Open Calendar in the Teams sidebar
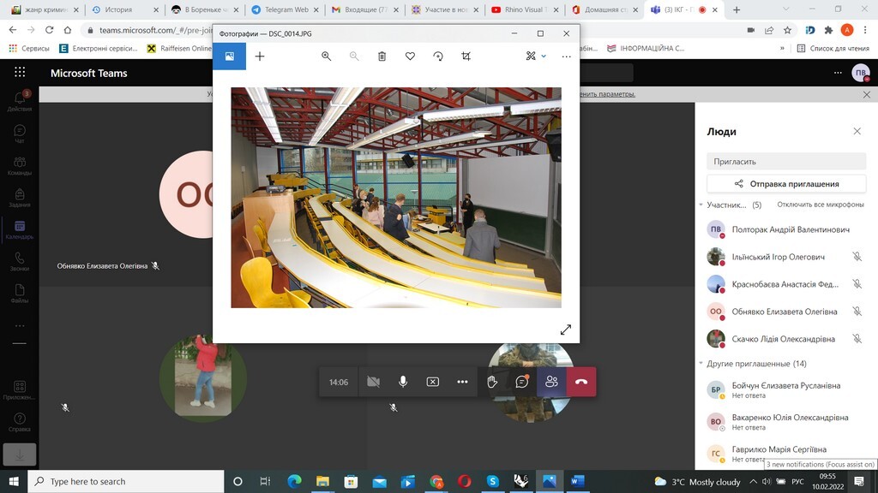This screenshot has height=493, width=878. (x=19, y=229)
